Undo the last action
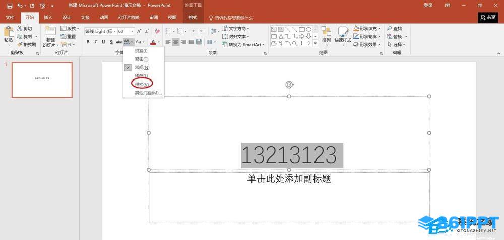The height and width of the screenshot is (240, 504). (20, 6)
